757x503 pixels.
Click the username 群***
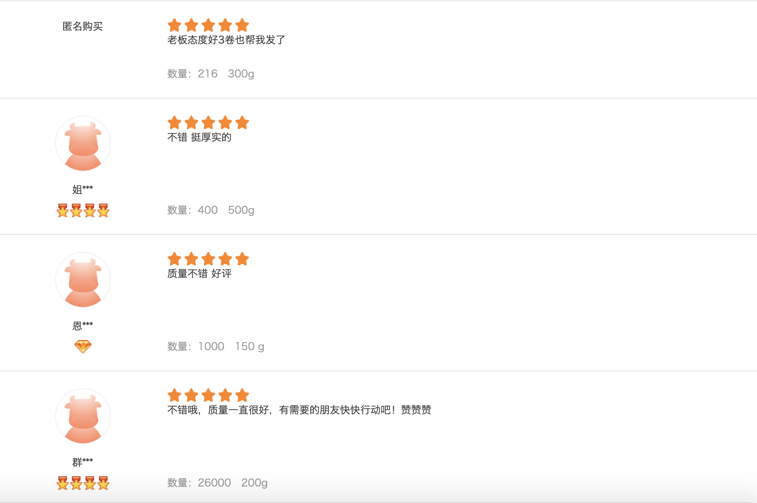coord(83,462)
